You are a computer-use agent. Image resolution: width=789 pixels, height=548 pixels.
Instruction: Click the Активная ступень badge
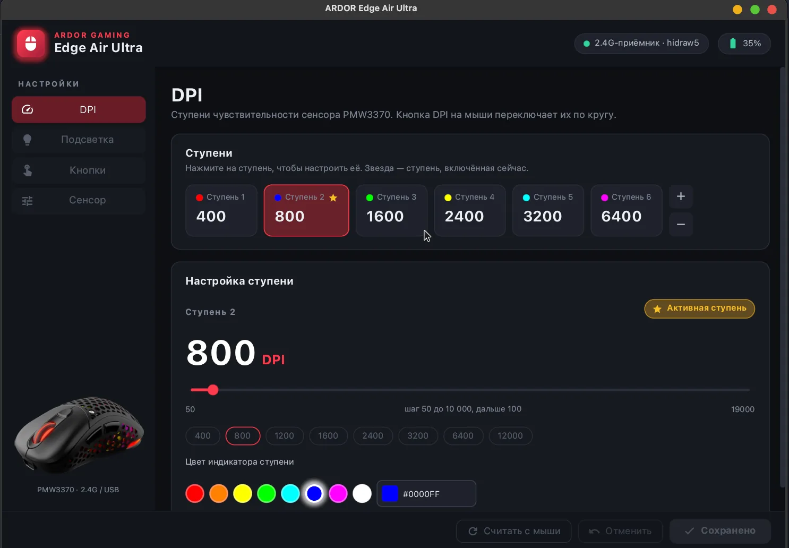(x=700, y=309)
